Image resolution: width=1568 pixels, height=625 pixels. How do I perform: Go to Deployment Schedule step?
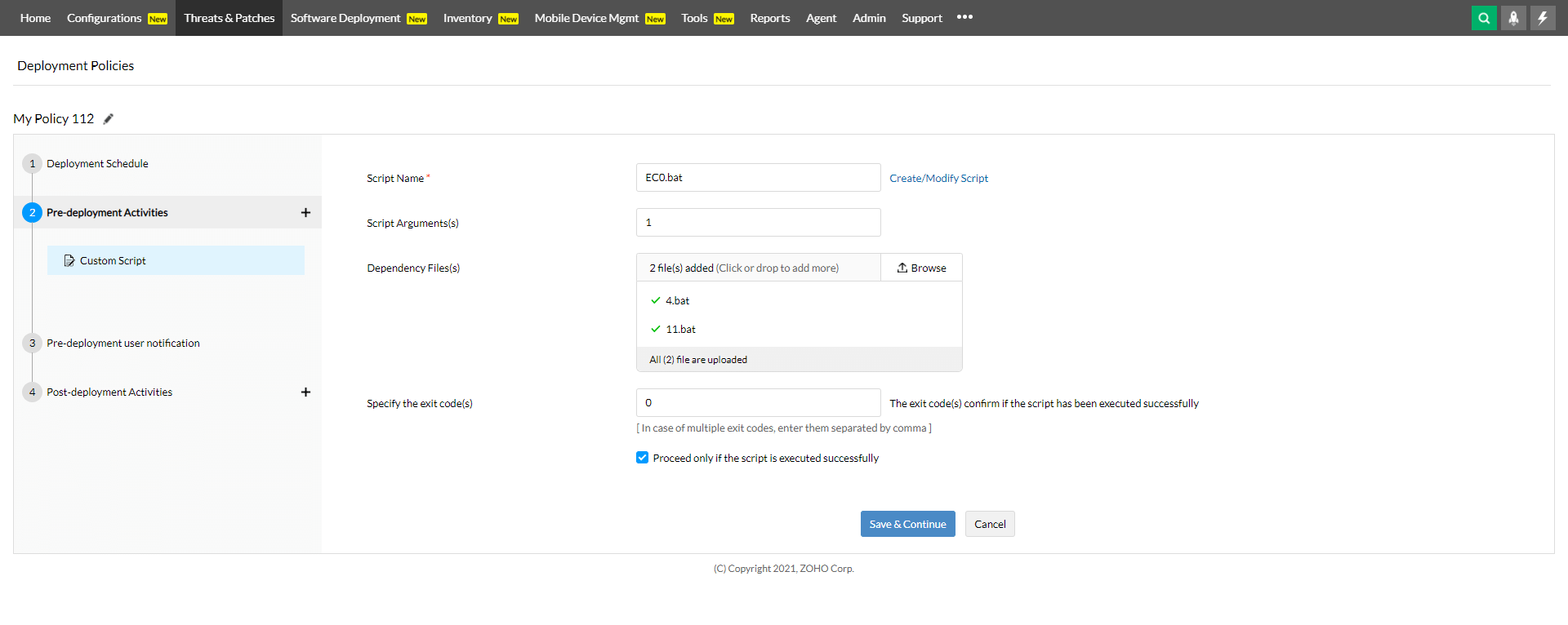97,164
